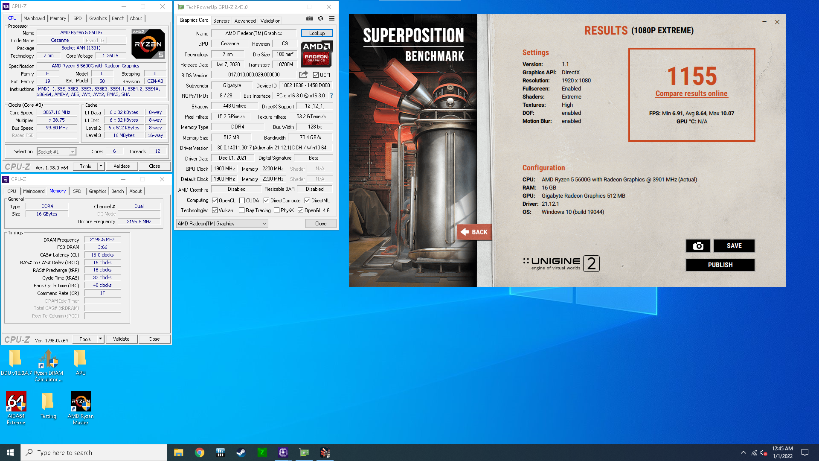Click the dark green Z taskbar icon
Screen dimensions: 819x461
[262, 452]
